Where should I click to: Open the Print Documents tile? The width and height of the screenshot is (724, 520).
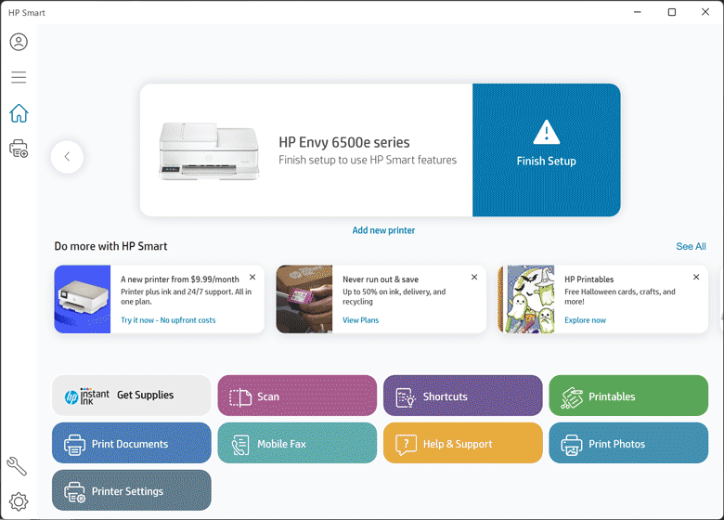coord(132,443)
